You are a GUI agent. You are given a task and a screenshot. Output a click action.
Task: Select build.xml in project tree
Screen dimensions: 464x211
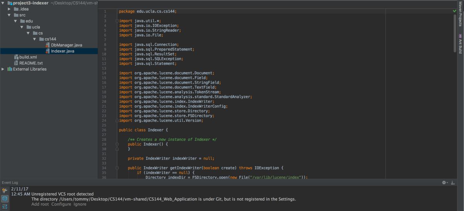click(x=28, y=57)
